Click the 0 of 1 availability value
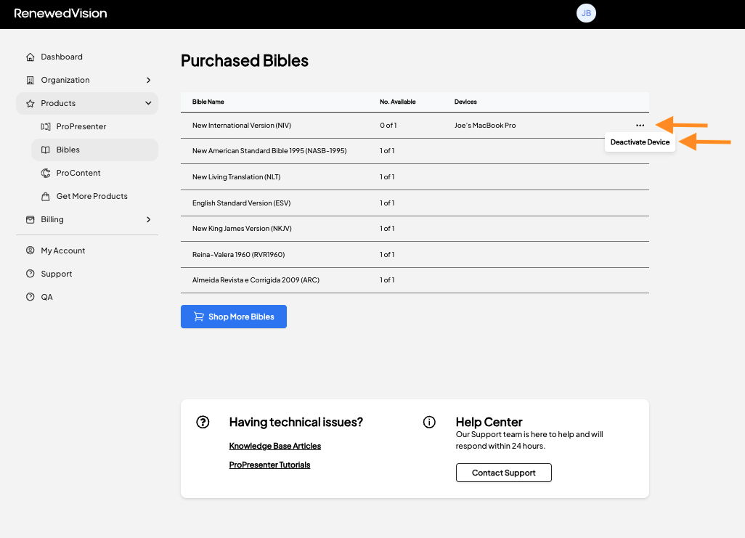Image resolution: width=745 pixels, height=538 pixels. click(x=388, y=126)
